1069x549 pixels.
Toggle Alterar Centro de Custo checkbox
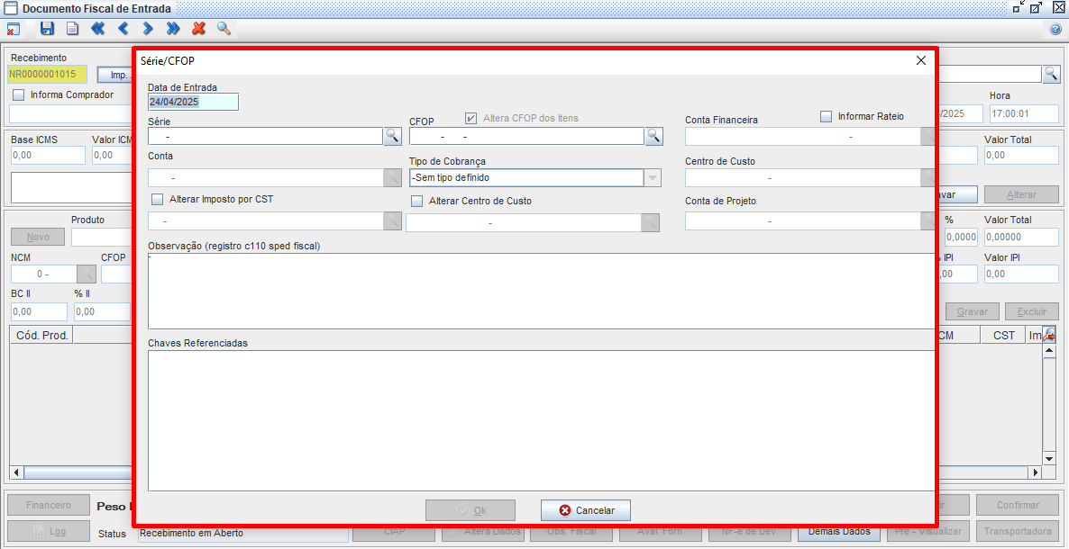tap(416, 202)
